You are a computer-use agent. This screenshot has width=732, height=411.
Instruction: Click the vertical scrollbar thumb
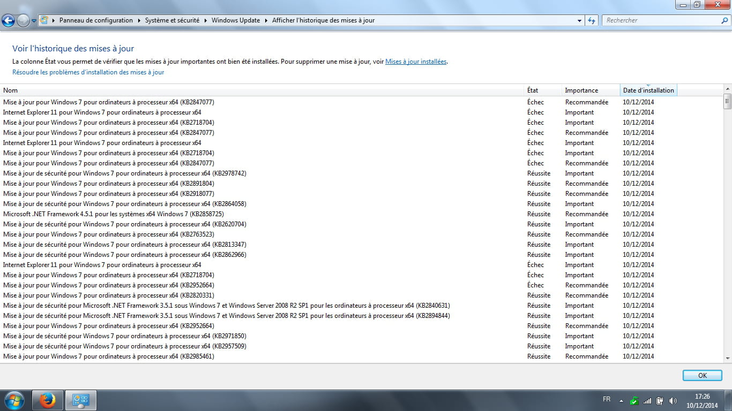coord(727,101)
